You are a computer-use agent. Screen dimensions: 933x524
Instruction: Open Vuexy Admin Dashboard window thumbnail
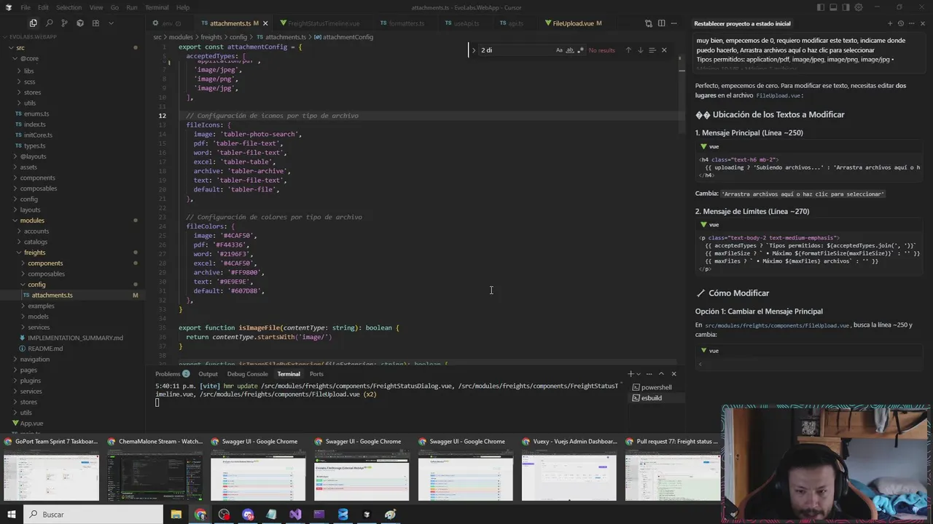click(x=569, y=470)
